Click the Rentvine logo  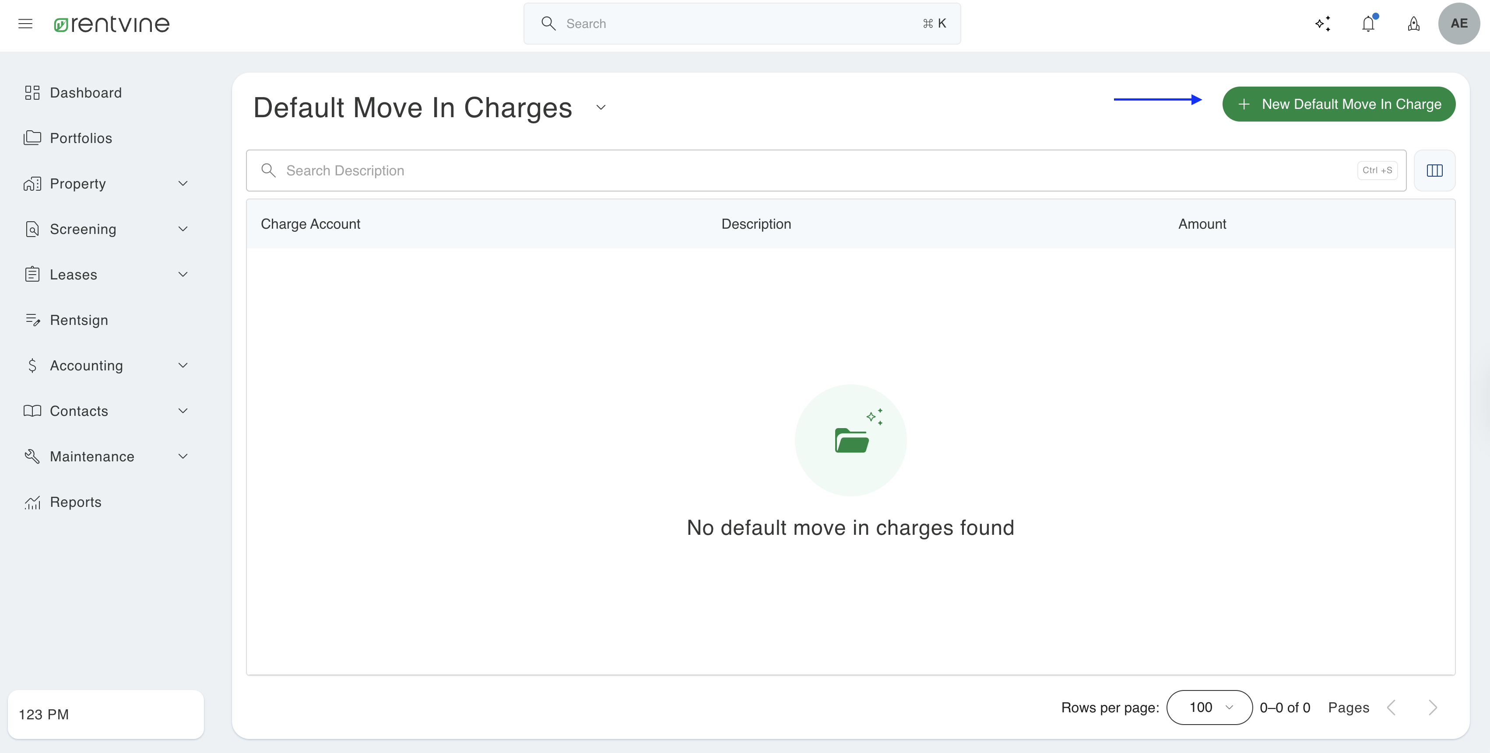(112, 24)
